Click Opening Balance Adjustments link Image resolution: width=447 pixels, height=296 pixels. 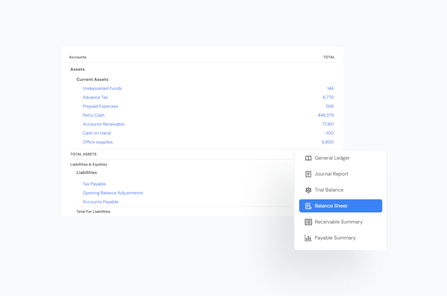click(x=113, y=193)
